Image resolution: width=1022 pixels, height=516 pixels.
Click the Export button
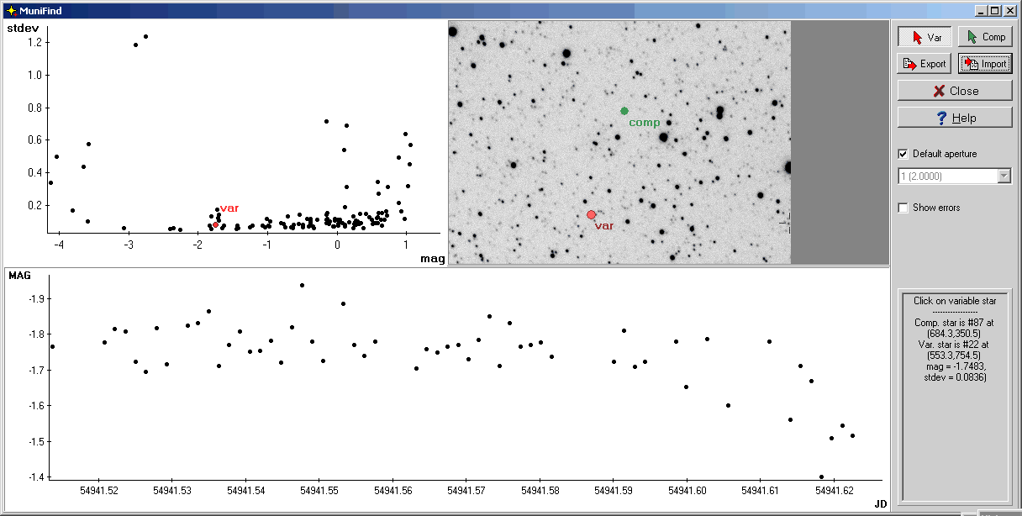click(x=925, y=64)
